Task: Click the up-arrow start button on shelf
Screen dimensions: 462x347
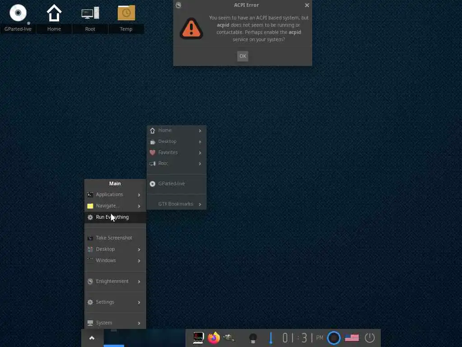Action: (x=92, y=338)
